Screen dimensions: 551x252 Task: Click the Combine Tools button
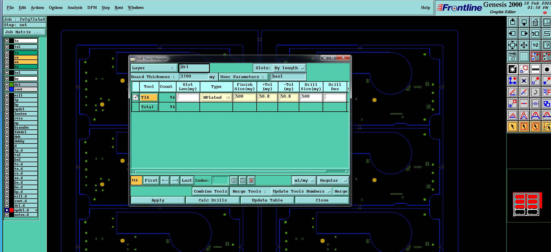tap(210, 191)
